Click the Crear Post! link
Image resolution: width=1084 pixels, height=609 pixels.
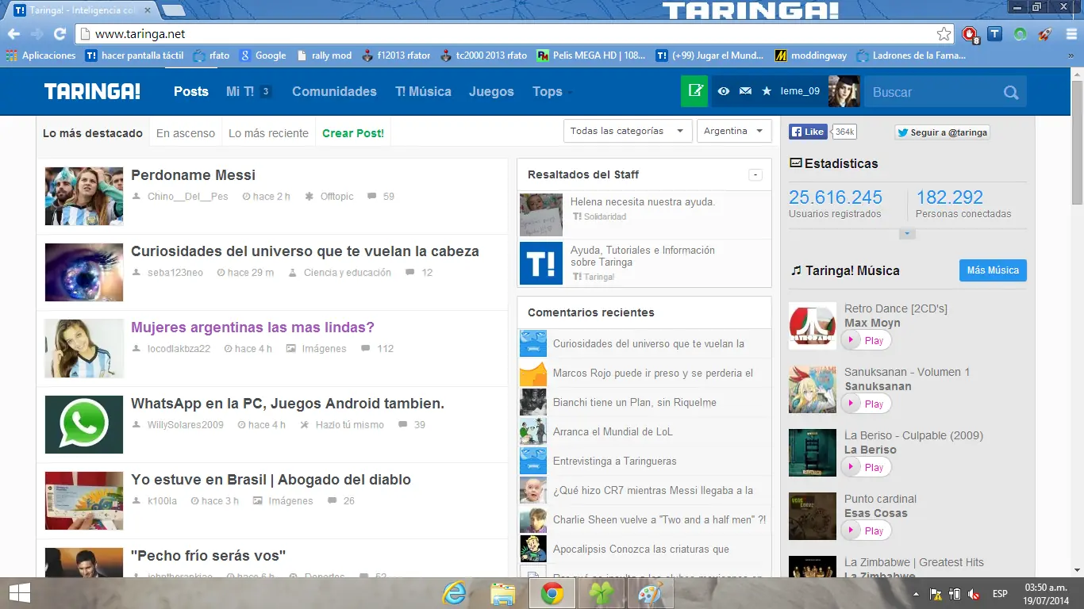click(353, 133)
